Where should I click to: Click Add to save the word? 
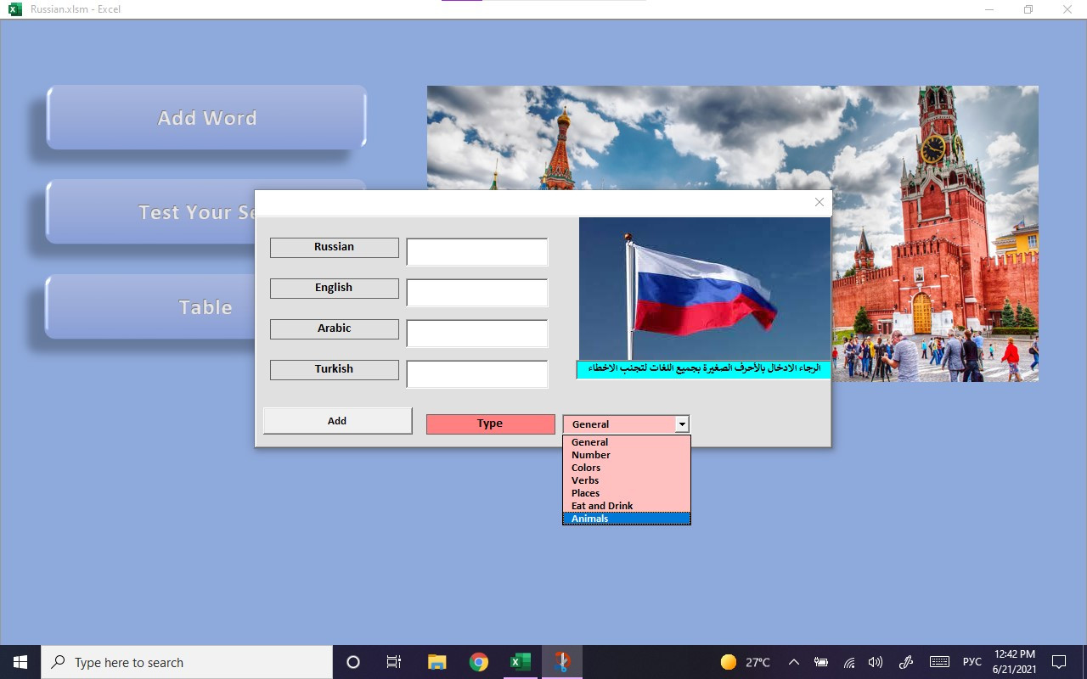pyautogui.click(x=337, y=421)
